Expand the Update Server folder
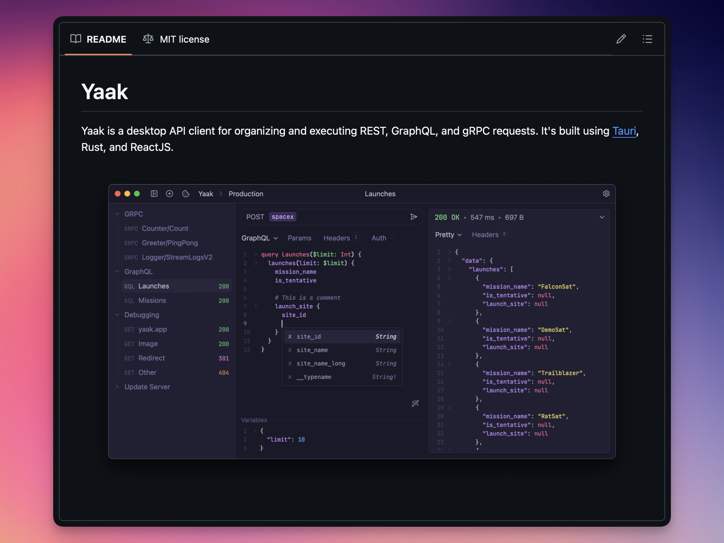Viewport: 724px width, 543px height. [117, 387]
